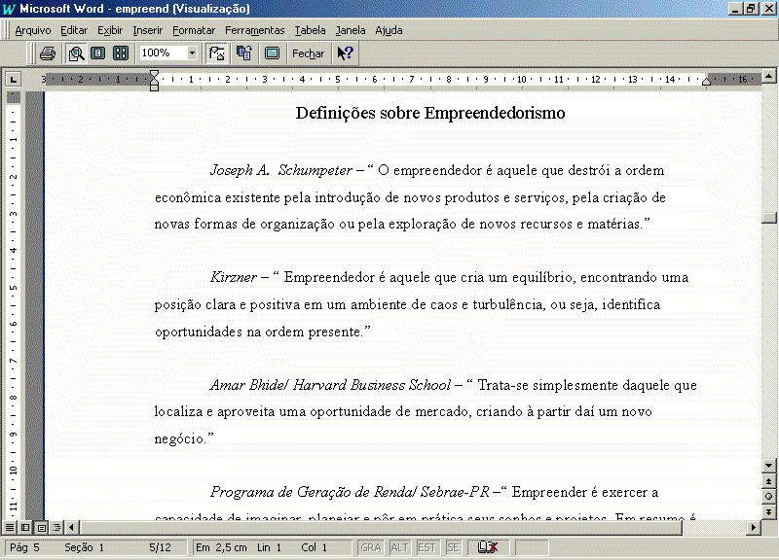
Task: Open the Ferramentas menu
Action: pyautogui.click(x=255, y=30)
